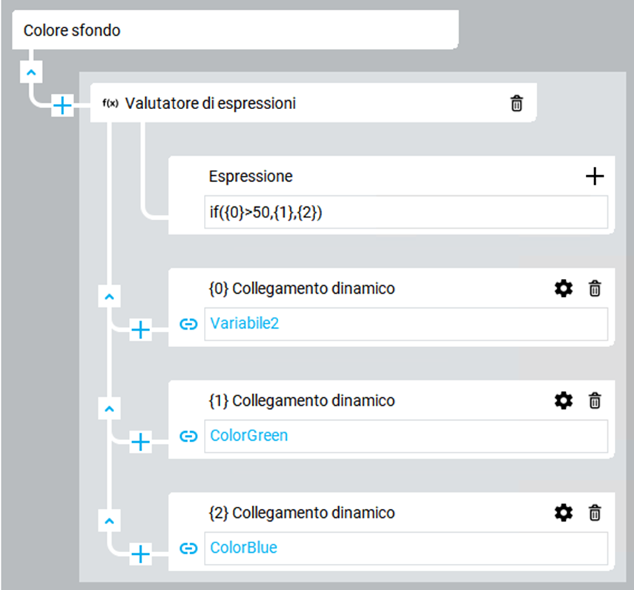Click the link icon beside ColorGreen
The image size is (634, 590).
pyautogui.click(x=188, y=436)
